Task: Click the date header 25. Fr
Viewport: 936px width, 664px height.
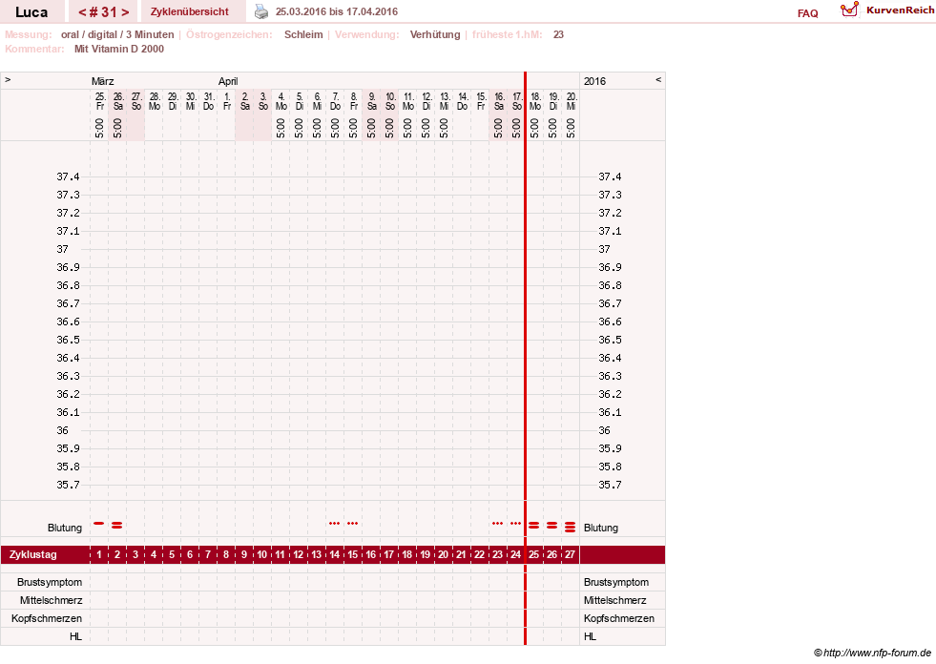Action: point(100,101)
